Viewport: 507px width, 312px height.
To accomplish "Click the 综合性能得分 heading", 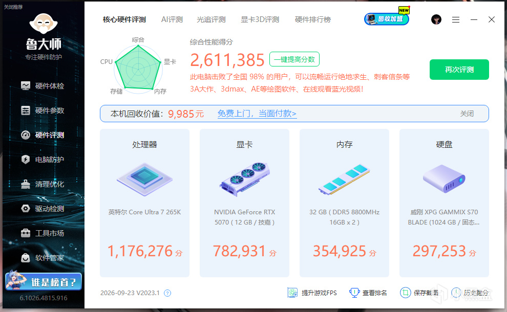I will click(212, 42).
